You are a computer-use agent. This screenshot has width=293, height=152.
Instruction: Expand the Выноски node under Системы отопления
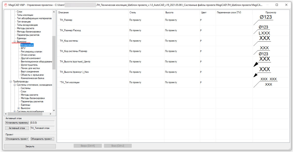point(19,108)
